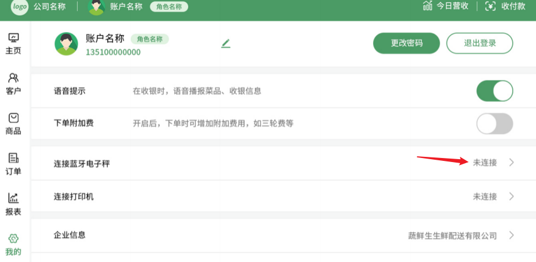Click the 下单附加费 label
This screenshot has height=262, width=536.
click(x=74, y=123)
